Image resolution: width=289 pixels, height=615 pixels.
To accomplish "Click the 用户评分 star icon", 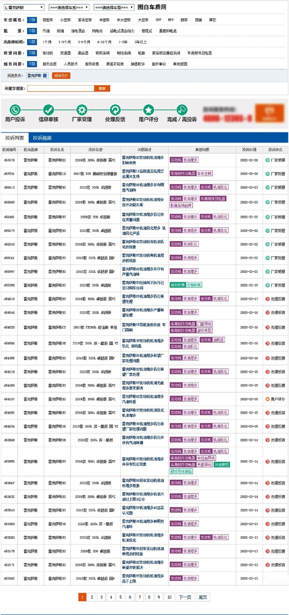I will pos(149,110).
